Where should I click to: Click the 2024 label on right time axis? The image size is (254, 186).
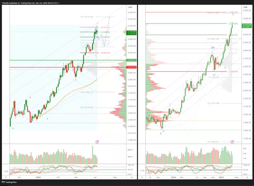[172, 177]
